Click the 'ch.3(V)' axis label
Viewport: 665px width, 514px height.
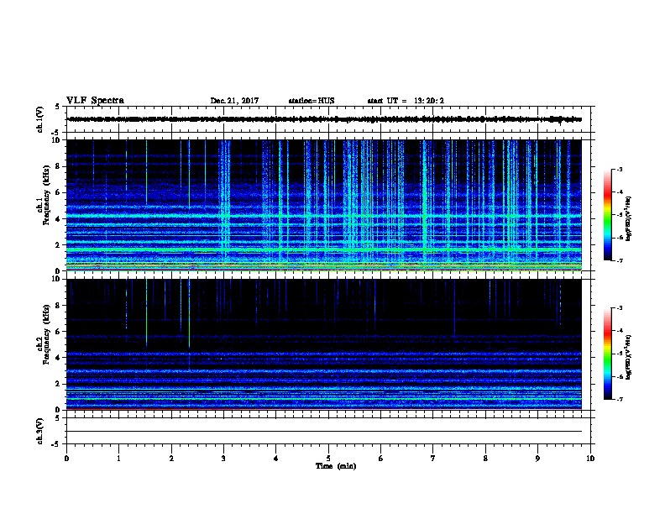click(40, 431)
